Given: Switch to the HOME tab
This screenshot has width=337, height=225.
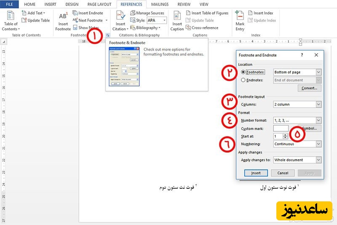Looking at the screenshot, I should pyautogui.click(x=29, y=4).
